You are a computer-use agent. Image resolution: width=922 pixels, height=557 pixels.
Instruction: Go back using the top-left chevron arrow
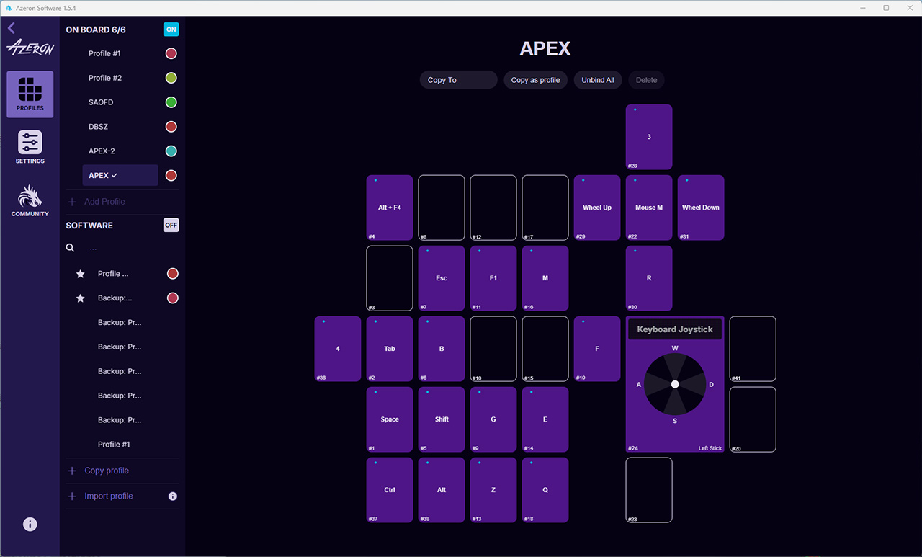point(12,28)
